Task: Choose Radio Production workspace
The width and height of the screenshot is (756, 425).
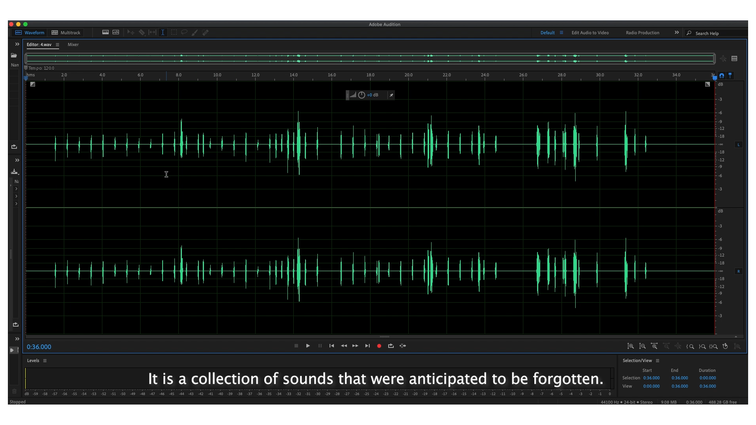Action: click(642, 33)
